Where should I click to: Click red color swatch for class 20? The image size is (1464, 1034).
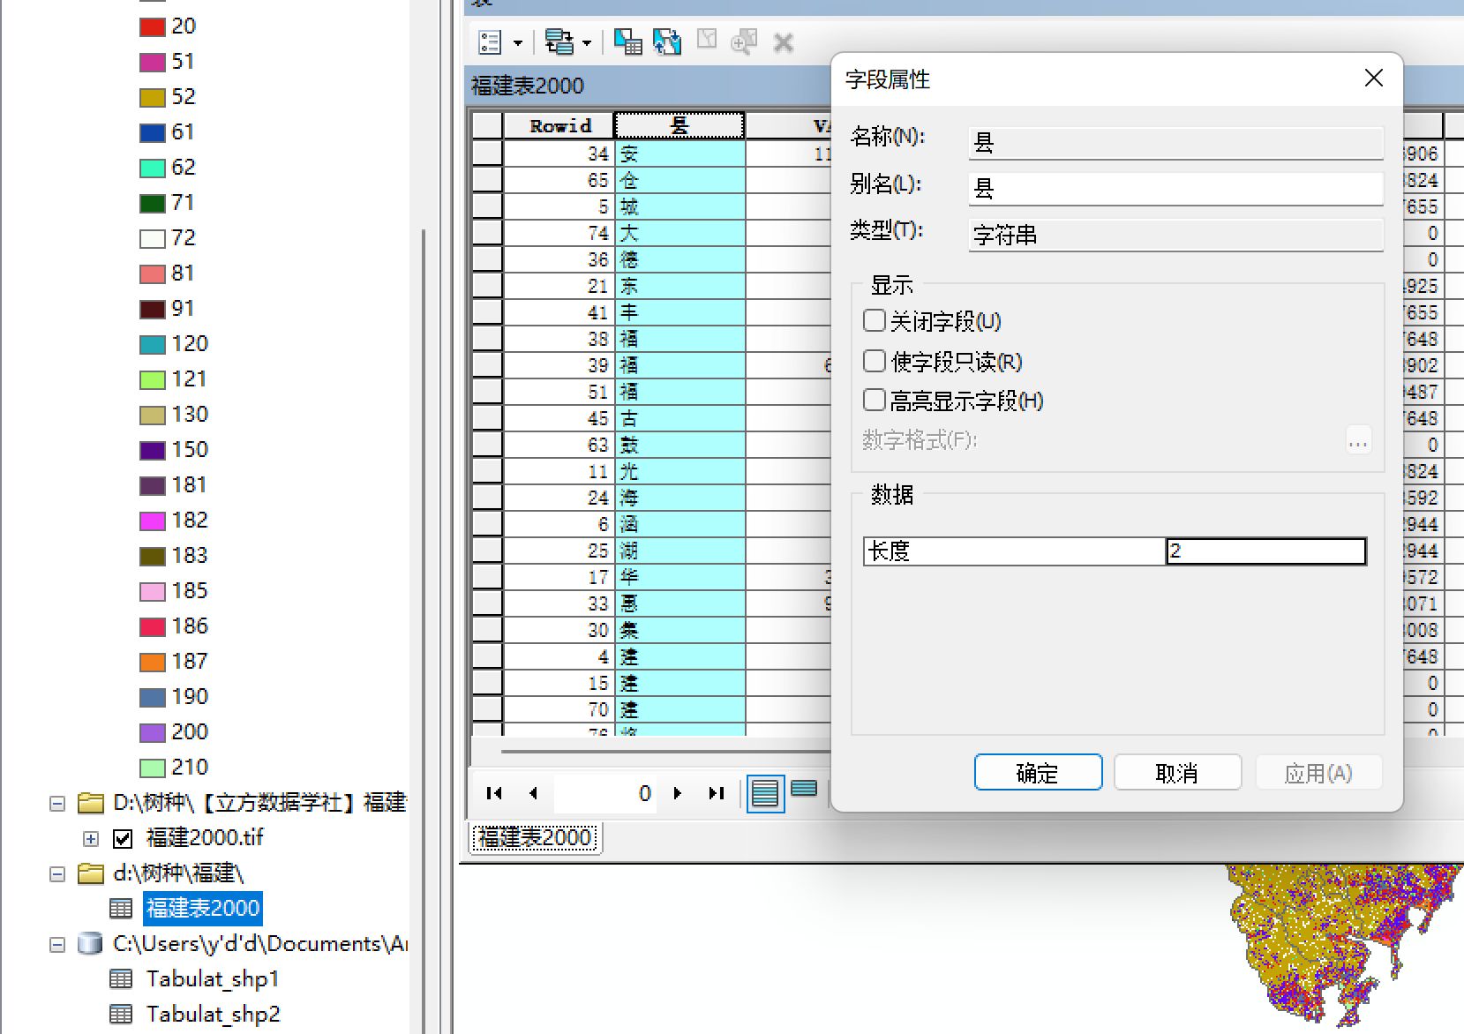tap(153, 26)
